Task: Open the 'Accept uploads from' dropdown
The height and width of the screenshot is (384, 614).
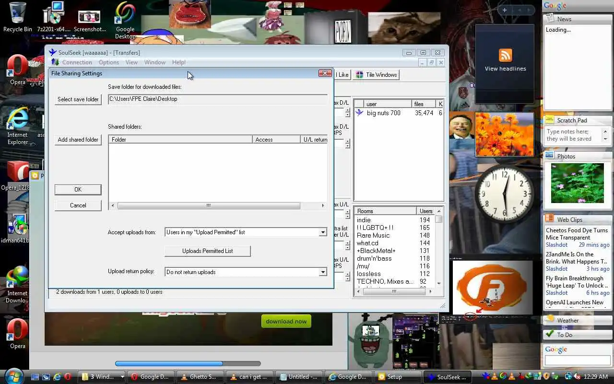Action: (x=322, y=232)
